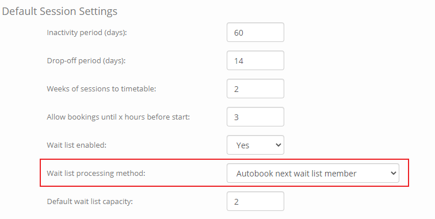The height and width of the screenshot is (219, 435).
Task: Click the Allow bookings hours before start field
Action: pyautogui.click(x=255, y=117)
